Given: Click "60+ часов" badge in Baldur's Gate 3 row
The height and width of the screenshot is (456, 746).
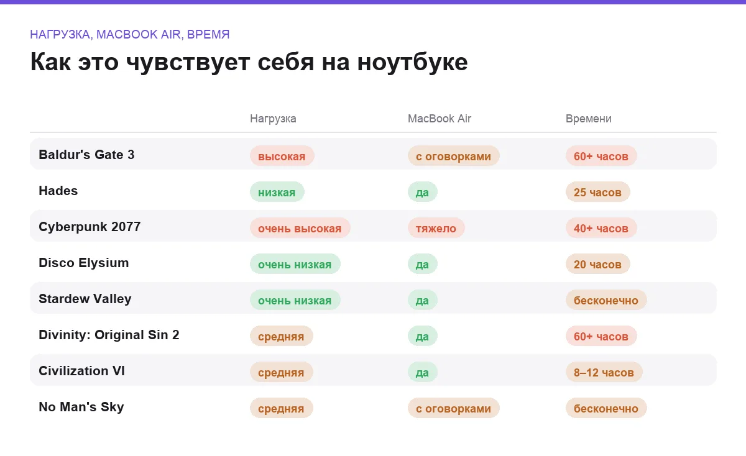Looking at the screenshot, I should tap(601, 156).
